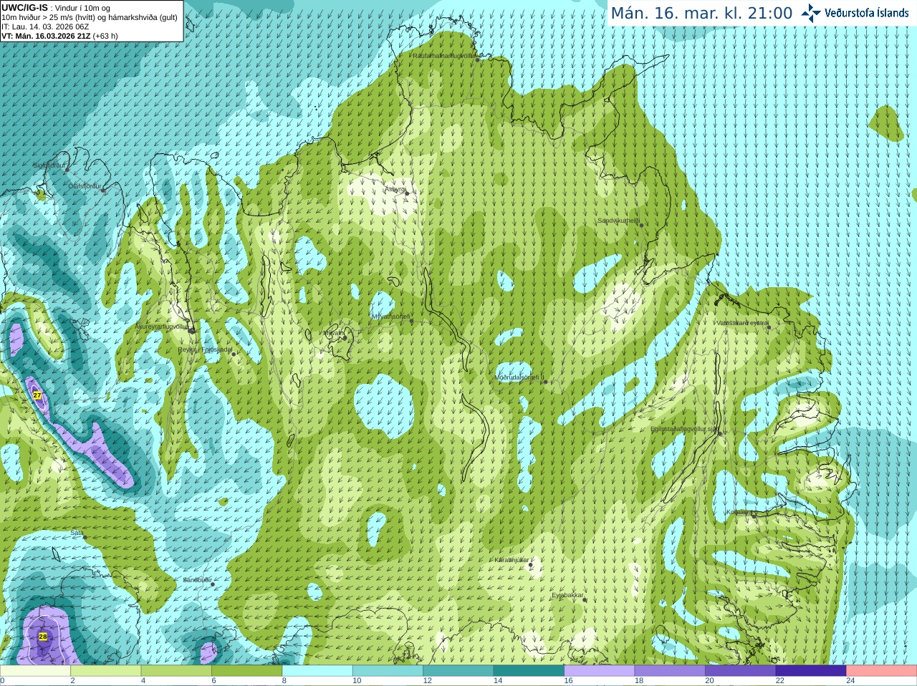Click the 8–10 m/s legend swatch
The image size is (917, 686).
point(317,671)
